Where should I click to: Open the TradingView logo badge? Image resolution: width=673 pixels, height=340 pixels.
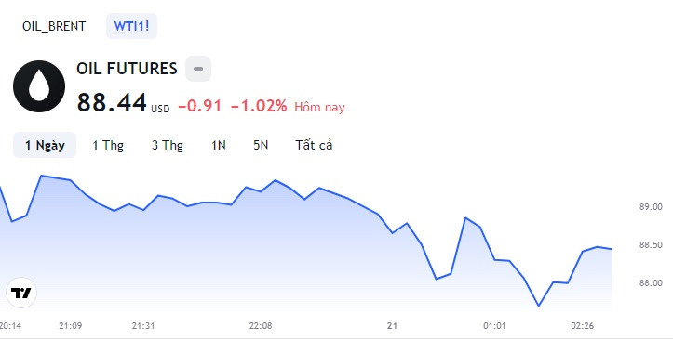tap(21, 293)
